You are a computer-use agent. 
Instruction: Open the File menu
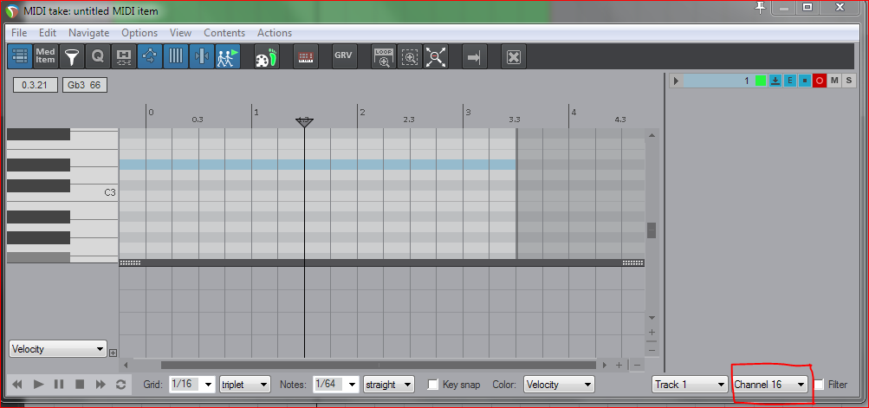[19, 33]
